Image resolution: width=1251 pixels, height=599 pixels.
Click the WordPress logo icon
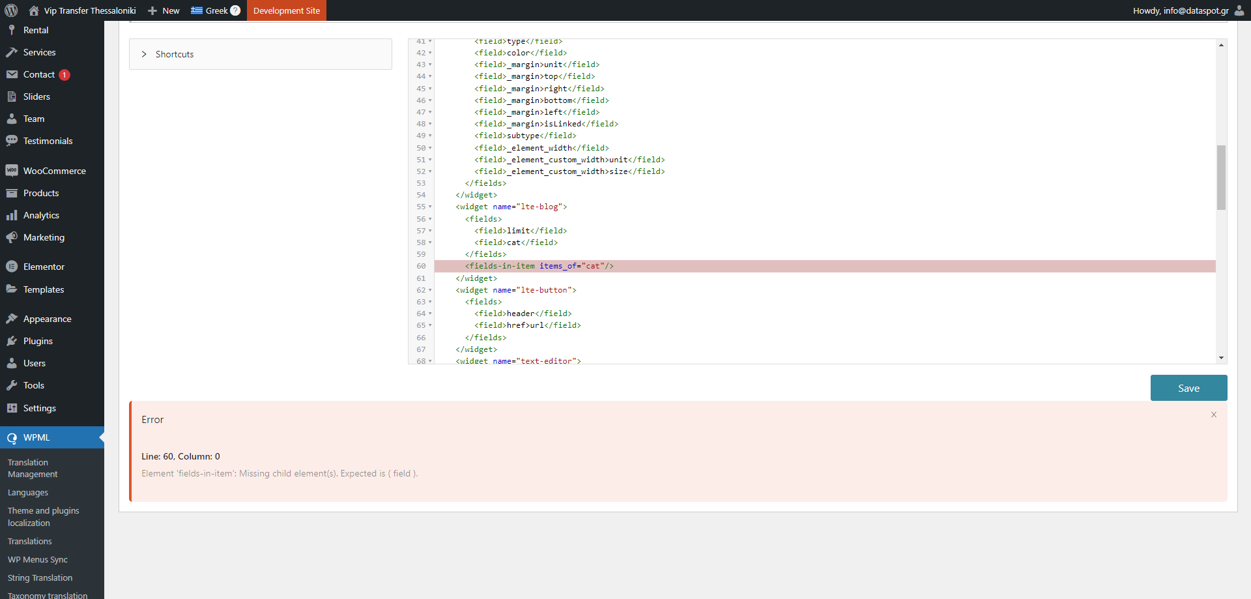(x=11, y=10)
